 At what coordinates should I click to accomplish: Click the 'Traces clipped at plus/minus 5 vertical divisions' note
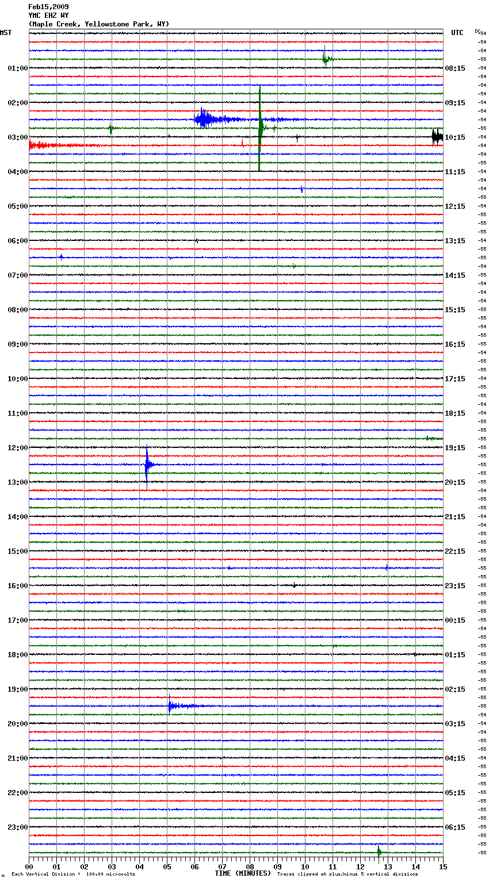(347, 874)
